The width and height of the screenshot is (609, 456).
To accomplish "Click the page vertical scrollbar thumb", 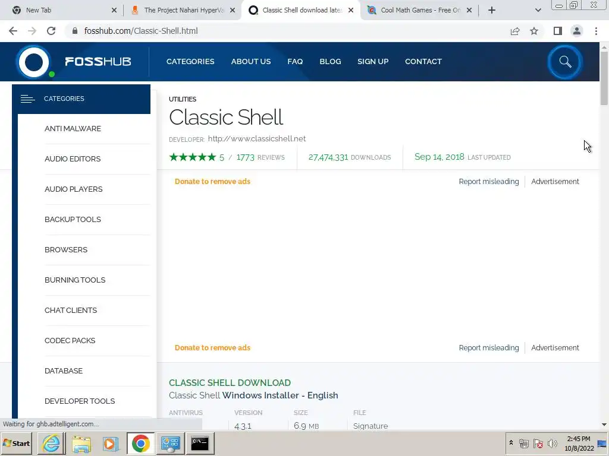I will click(x=604, y=78).
